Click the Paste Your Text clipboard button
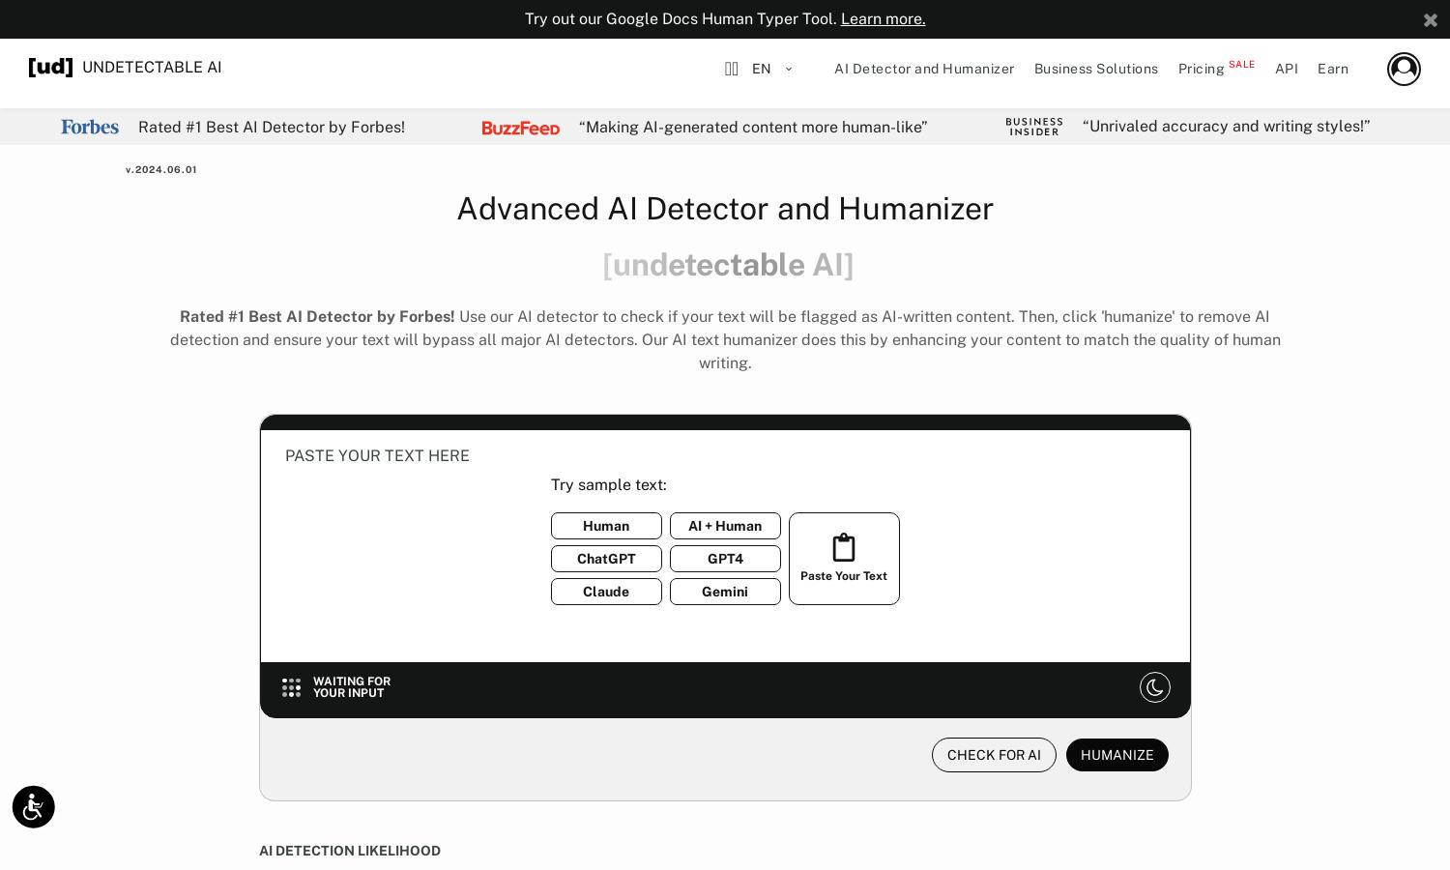The height and width of the screenshot is (870, 1450). click(x=844, y=559)
